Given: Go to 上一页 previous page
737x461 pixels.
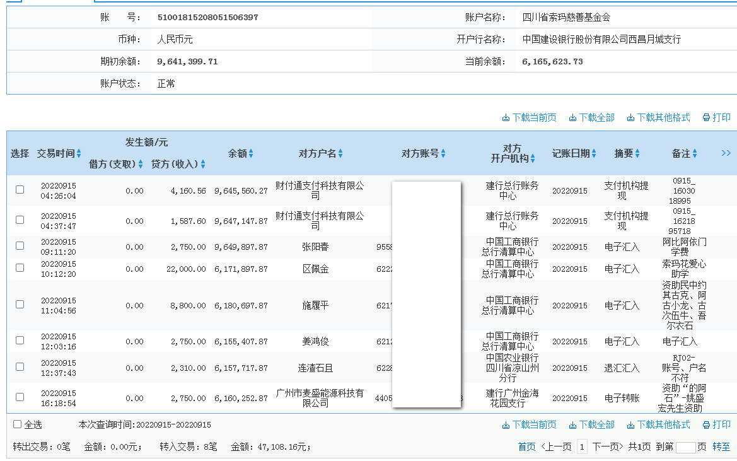Looking at the screenshot, I should click(x=556, y=447).
